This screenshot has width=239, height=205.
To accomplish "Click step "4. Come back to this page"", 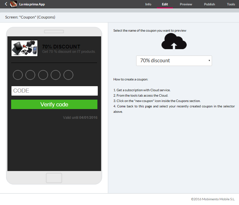I will click(174, 109).
